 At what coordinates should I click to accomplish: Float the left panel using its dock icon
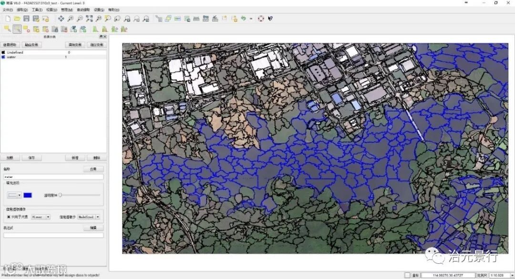click(101, 36)
